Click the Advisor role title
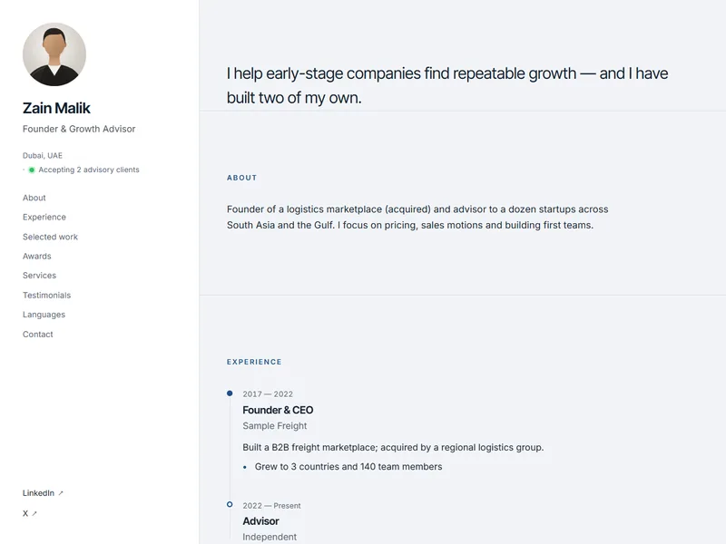This screenshot has width=726, height=544. coord(260,521)
